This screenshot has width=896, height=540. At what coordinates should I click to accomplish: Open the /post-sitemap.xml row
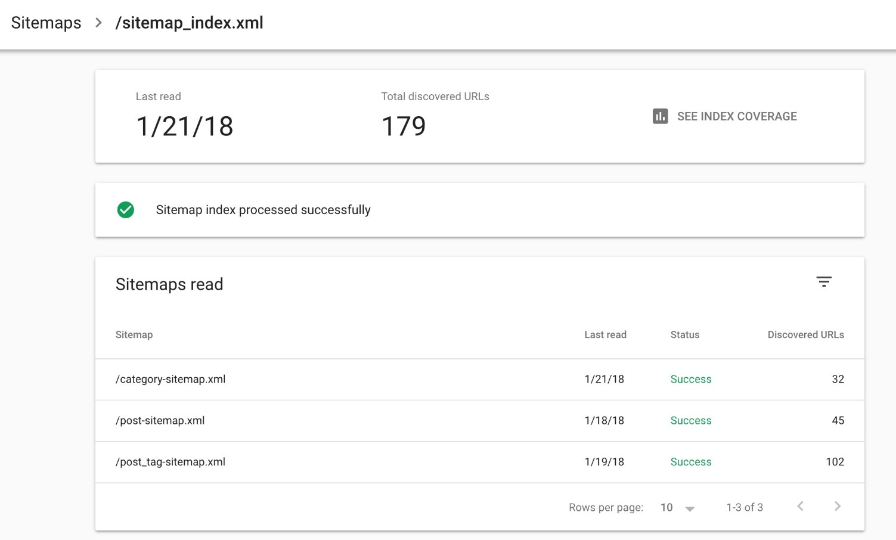(x=160, y=421)
